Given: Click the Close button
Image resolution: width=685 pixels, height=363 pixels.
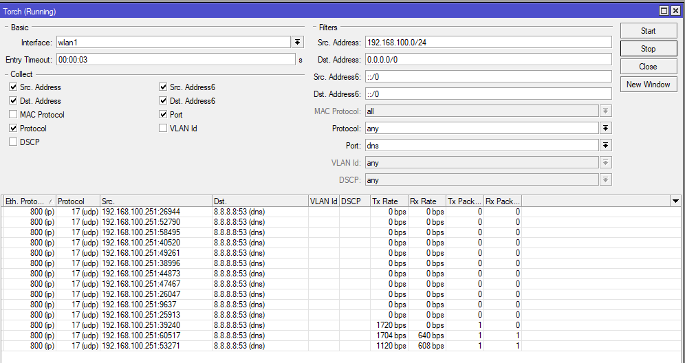Looking at the screenshot, I should pos(649,67).
